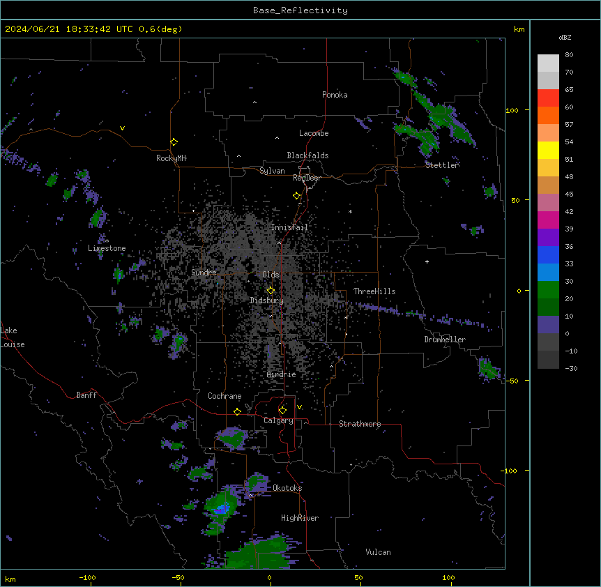The width and height of the screenshot is (601, 587).
Task: Click yellow V marker east of Calgary
Action: coord(300,407)
